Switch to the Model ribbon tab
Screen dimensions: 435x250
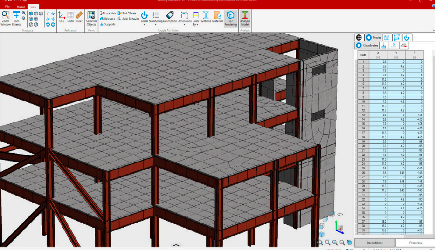pos(21,7)
